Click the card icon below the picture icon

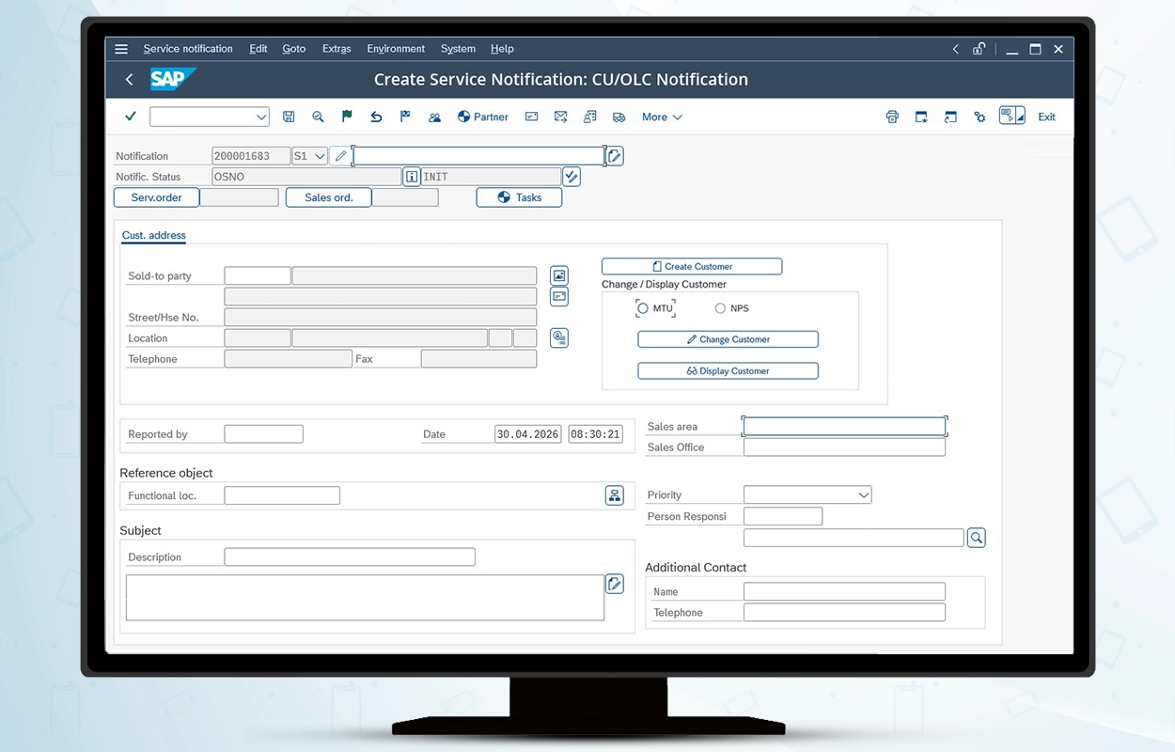click(x=559, y=296)
